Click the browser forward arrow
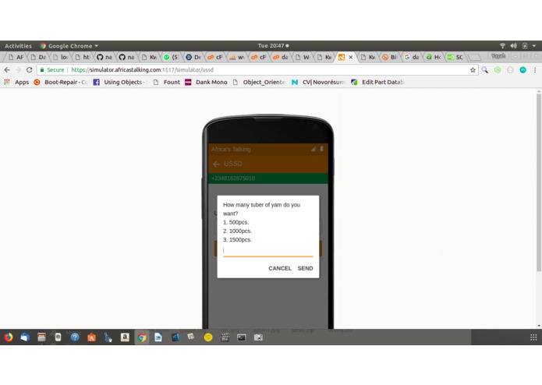The height and width of the screenshot is (385, 542). point(18,70)
